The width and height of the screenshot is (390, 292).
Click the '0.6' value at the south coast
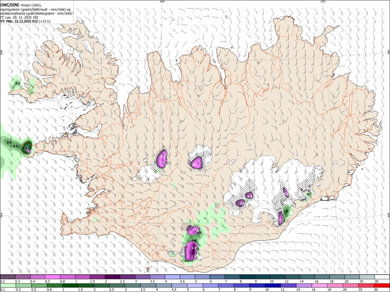tap(187, 261)
